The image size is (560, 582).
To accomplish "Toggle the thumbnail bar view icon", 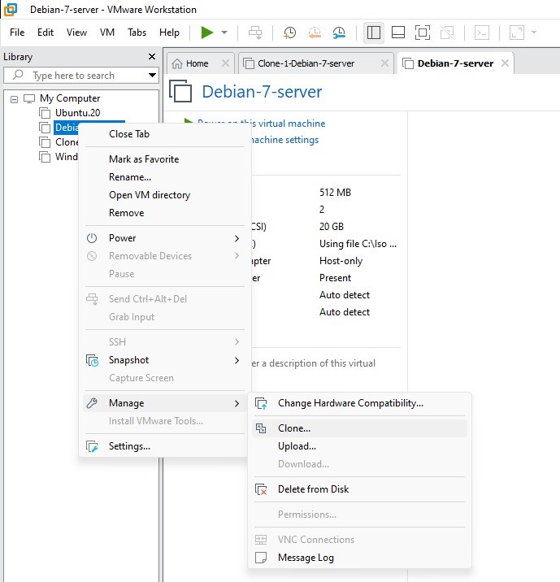I will pyautogui.click(x=398, y=33).
